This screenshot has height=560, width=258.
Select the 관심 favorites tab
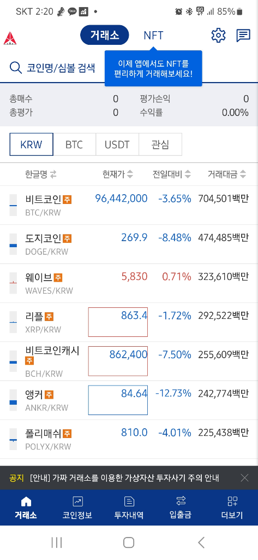pos(160,144)
